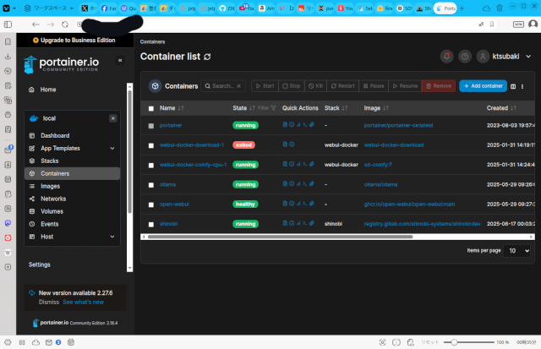This screenshot has width=541, height=349.
Task: Open the mail icon in status bar
Action: click(49, 342)
